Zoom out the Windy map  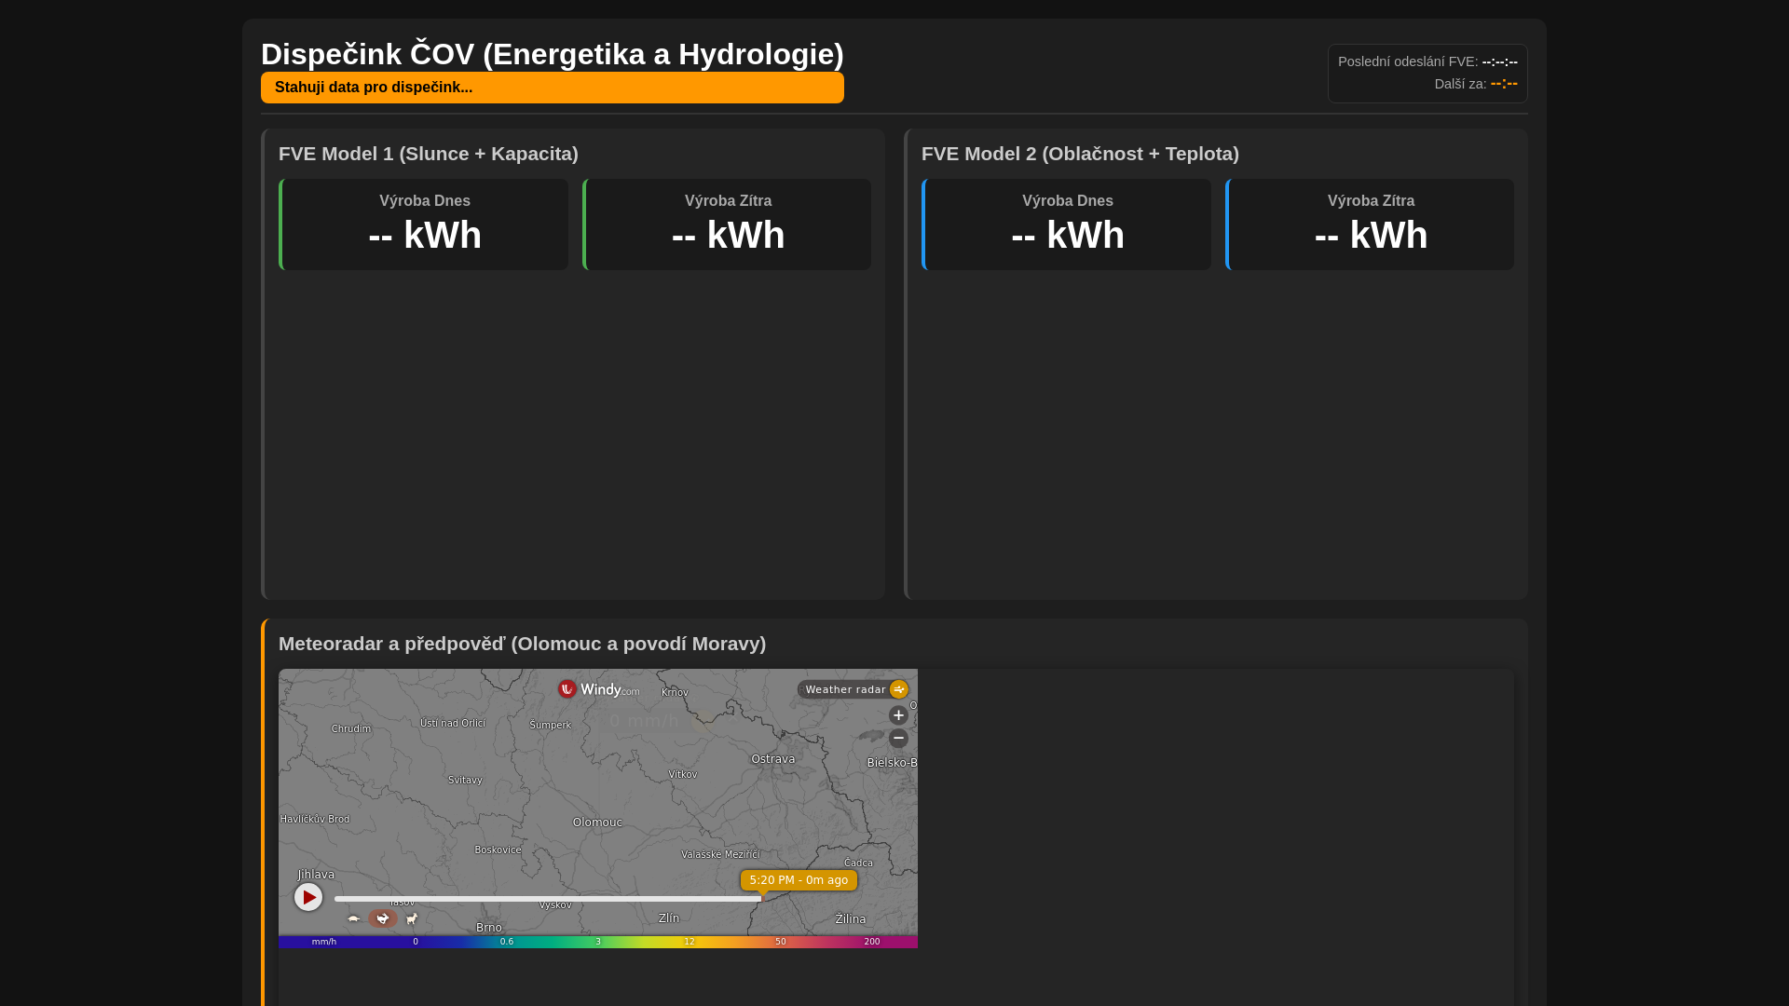tap(898, 739)
